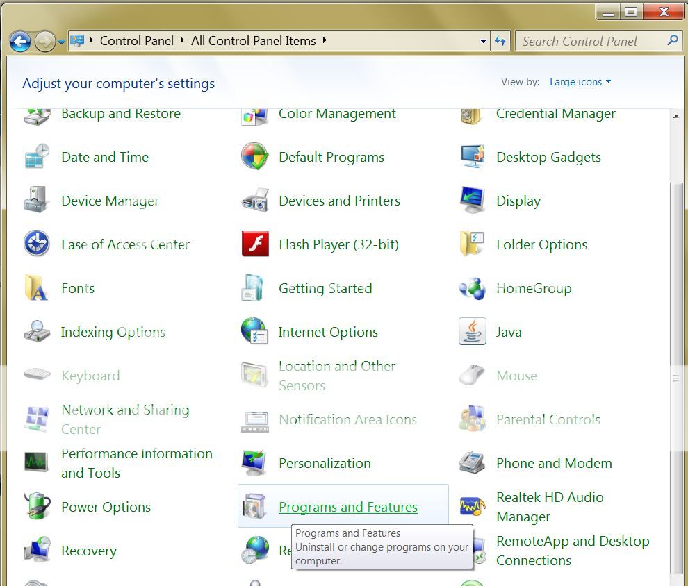This screenshot has width=688, height=586.
Task: Open the Parental Controls icon
Action: point(472,419)
